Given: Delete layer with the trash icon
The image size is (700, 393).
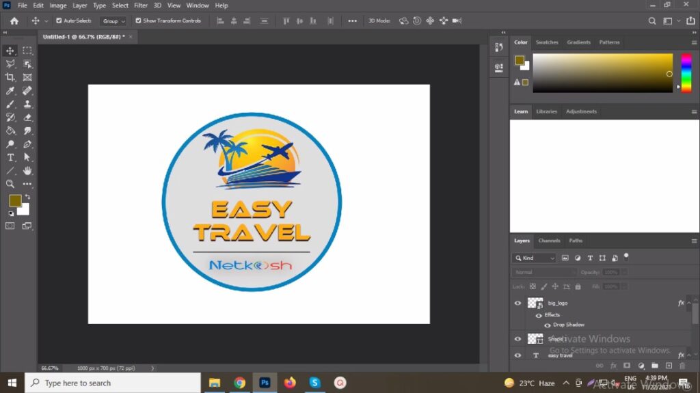Looking at the screenshot, I should point(682,366).
